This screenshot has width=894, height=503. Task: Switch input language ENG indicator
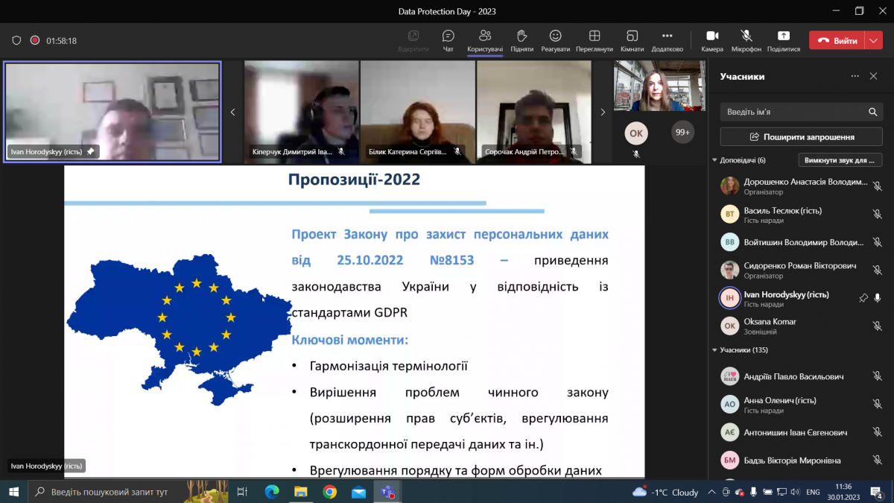coord(814,492)
